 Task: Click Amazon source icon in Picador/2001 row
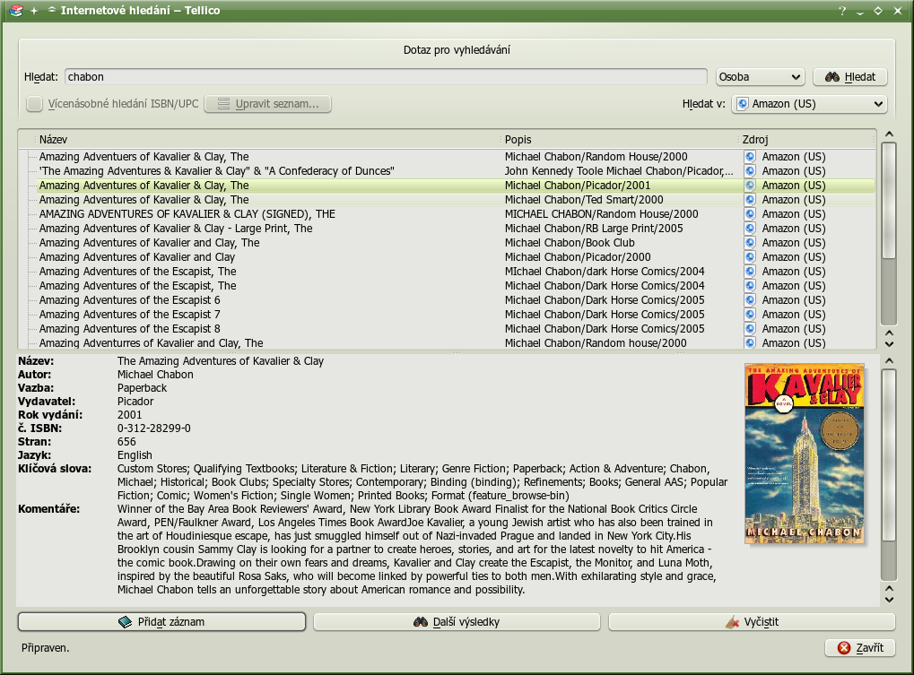[x=750, y=186]
